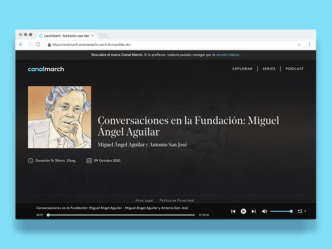Seek by clicking the playback progress bar
332x249 pixels.
pos(121,215)
